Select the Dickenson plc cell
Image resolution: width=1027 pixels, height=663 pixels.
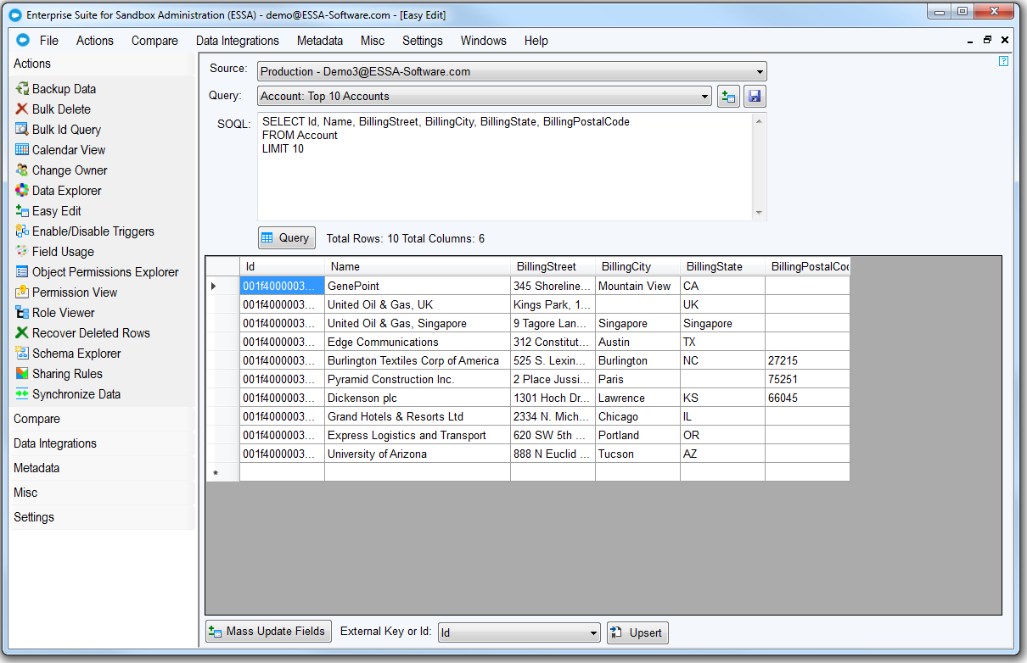[x=418, y=398]
